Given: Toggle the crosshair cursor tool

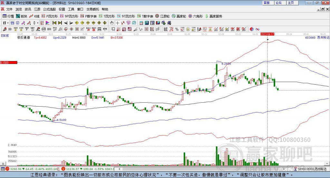Looking at the screenshot, I should point(117,23).
